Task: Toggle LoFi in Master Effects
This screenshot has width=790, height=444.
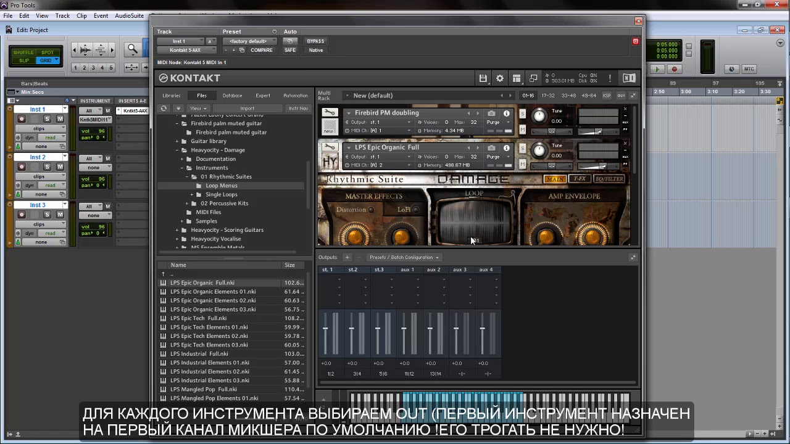Action: [415, 210]
